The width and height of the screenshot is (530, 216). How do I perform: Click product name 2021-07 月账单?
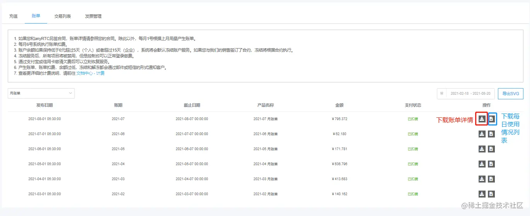(265, 119)
